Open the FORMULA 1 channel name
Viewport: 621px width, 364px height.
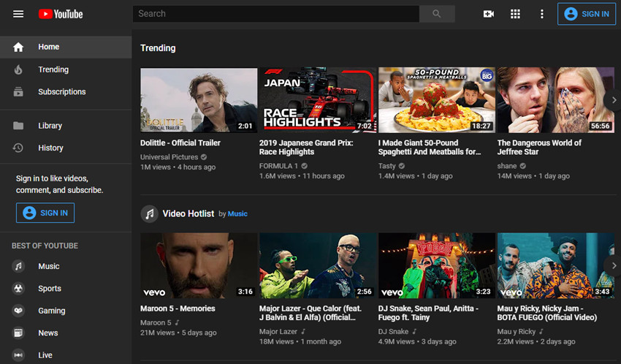click(x=278, y=166)
